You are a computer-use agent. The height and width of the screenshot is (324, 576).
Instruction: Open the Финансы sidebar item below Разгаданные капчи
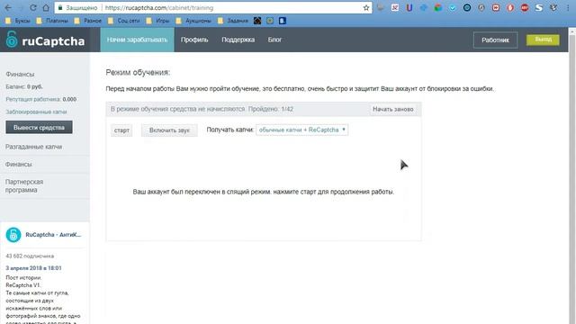18,164
